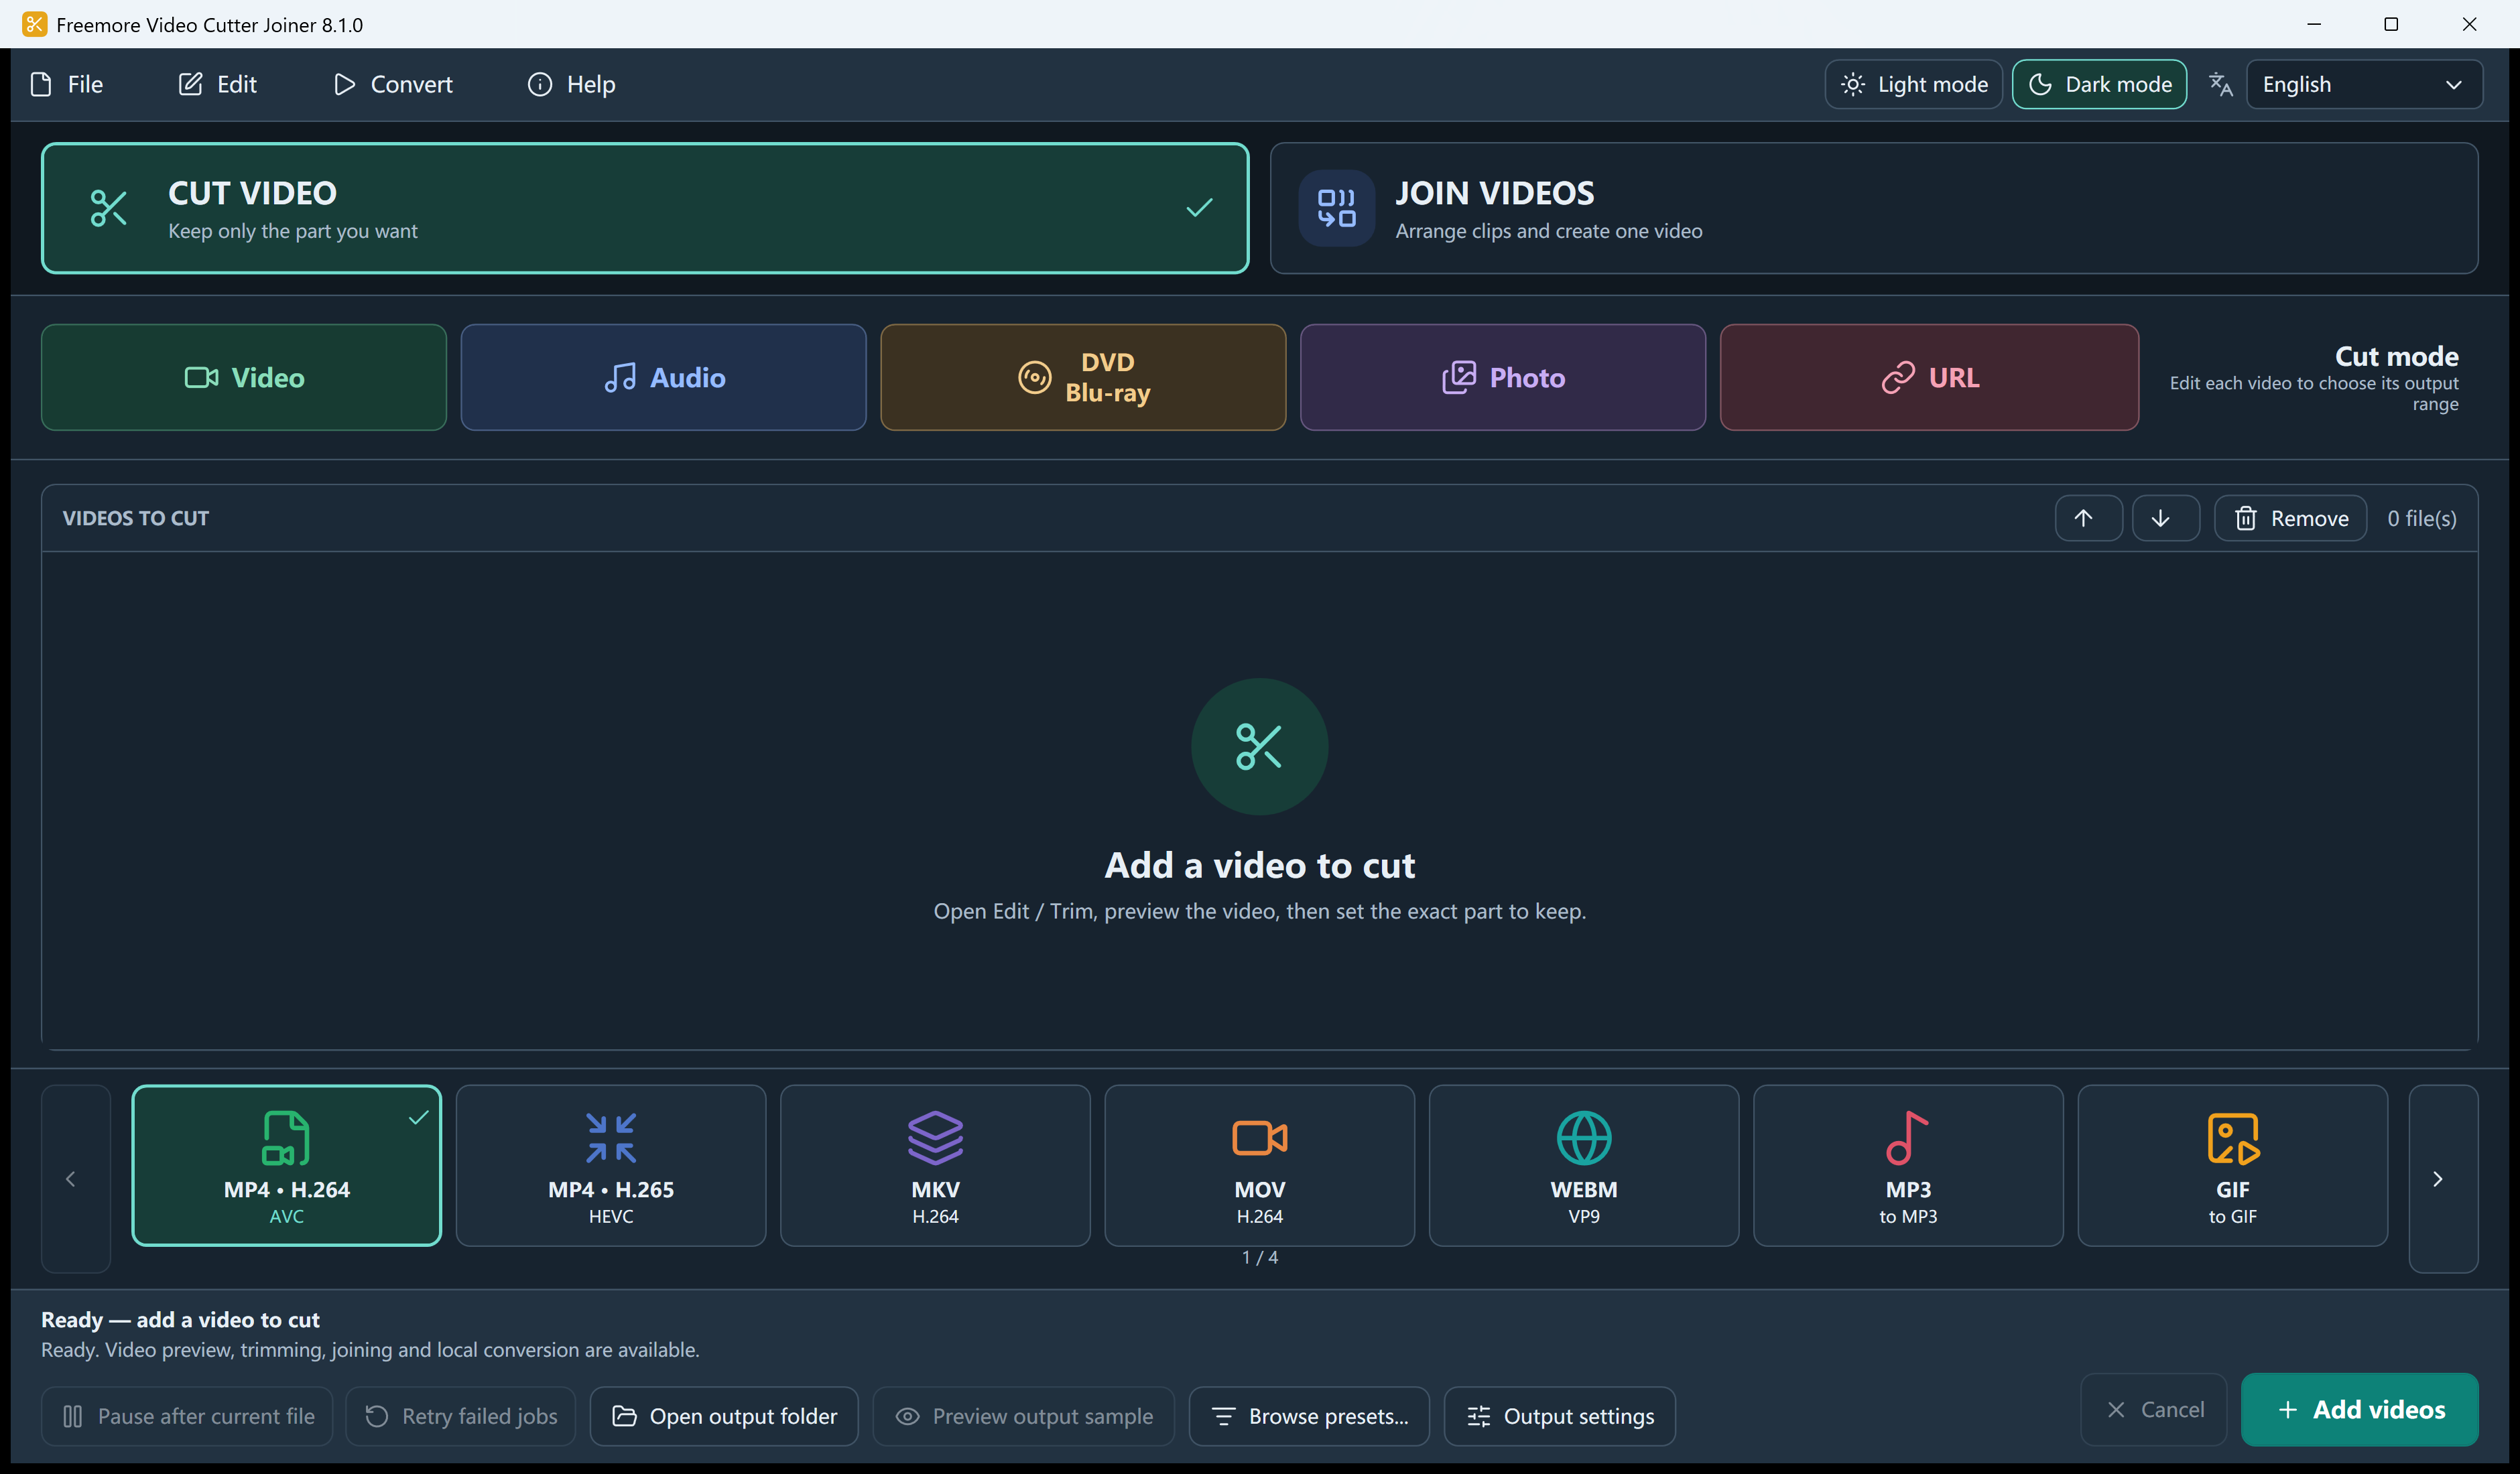2520x1474 pixels.
Task: Switch to Light mode
Action: [x=1913, y=84]
